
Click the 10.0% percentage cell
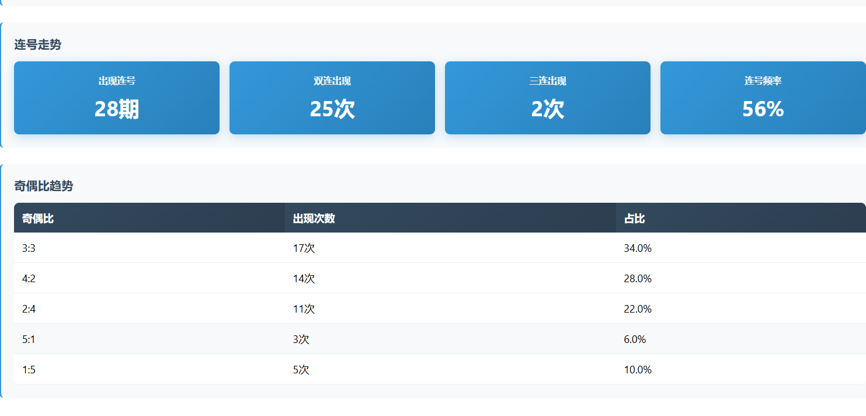(638, 370)
